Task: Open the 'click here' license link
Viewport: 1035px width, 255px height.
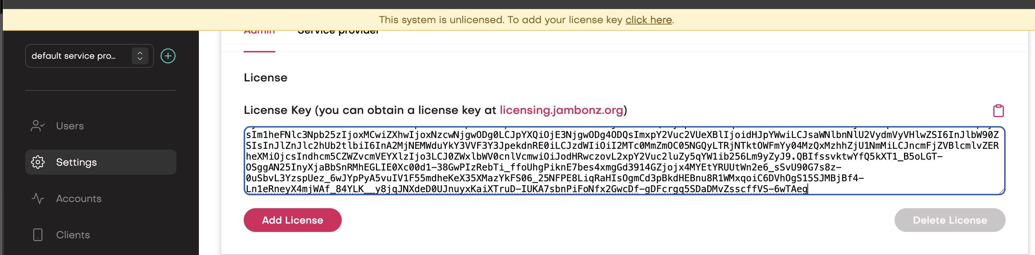Action: [x=648, y=19]
